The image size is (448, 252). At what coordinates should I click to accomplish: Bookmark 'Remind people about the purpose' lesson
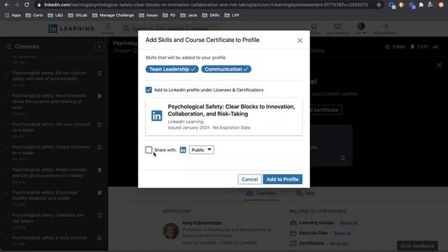(99, 97)
